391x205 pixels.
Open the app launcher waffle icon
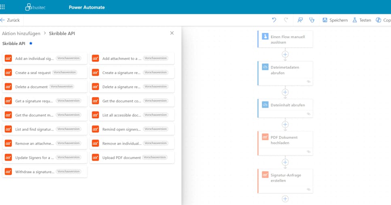tap(2, 7)
